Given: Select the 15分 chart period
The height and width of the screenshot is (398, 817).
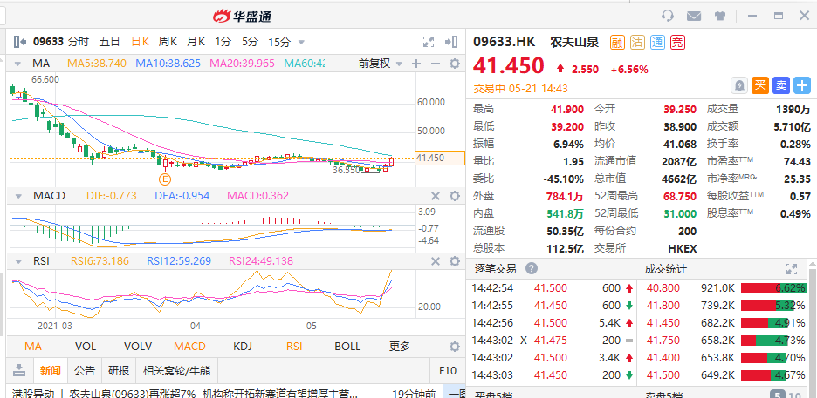Looking at the screenshot, I should [278, 42].
